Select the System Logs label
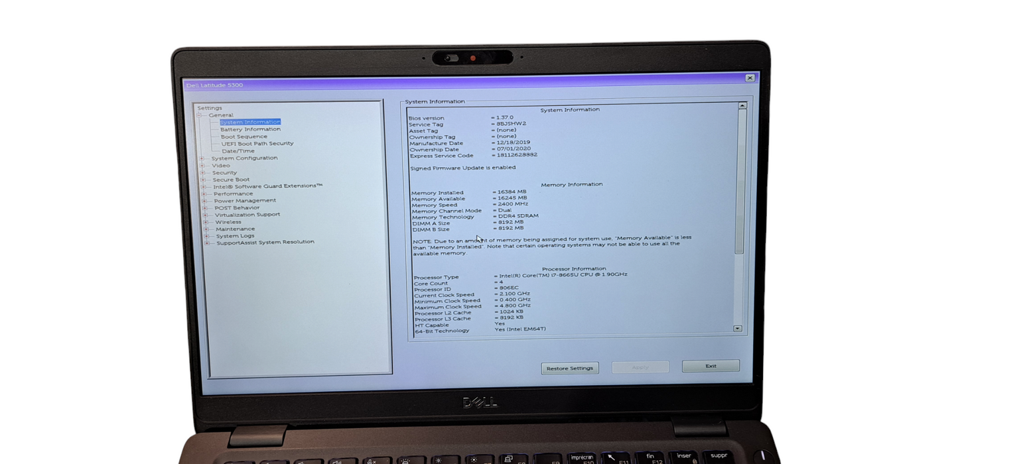The image size is (1031, 464). pyautogui.click(x=235, y=236)
